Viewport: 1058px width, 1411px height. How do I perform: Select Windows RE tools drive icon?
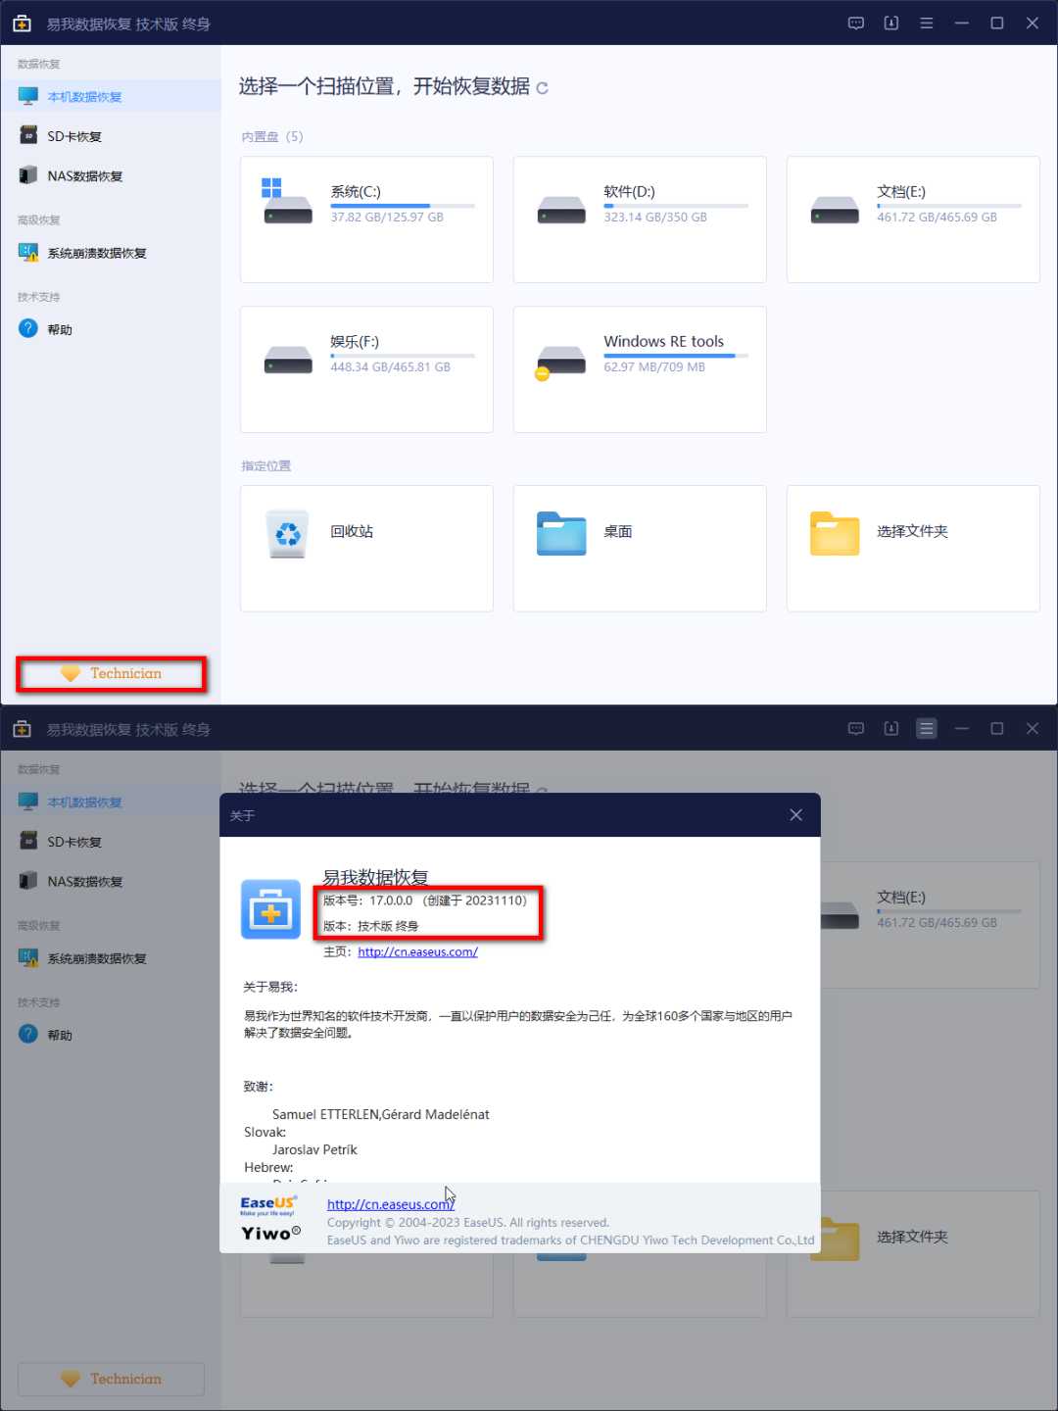(559, 362)
